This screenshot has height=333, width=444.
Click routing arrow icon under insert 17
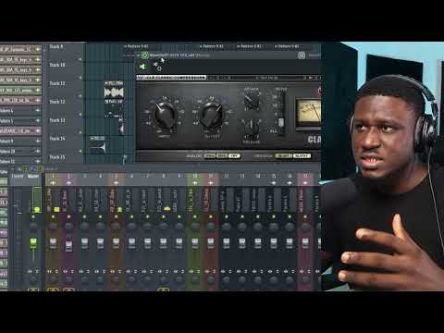pyautogui.click(x=305, y=183)
